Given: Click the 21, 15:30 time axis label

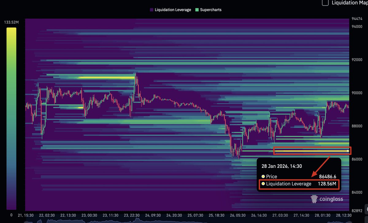Looking at the screenshot, I should coord(26,216).
